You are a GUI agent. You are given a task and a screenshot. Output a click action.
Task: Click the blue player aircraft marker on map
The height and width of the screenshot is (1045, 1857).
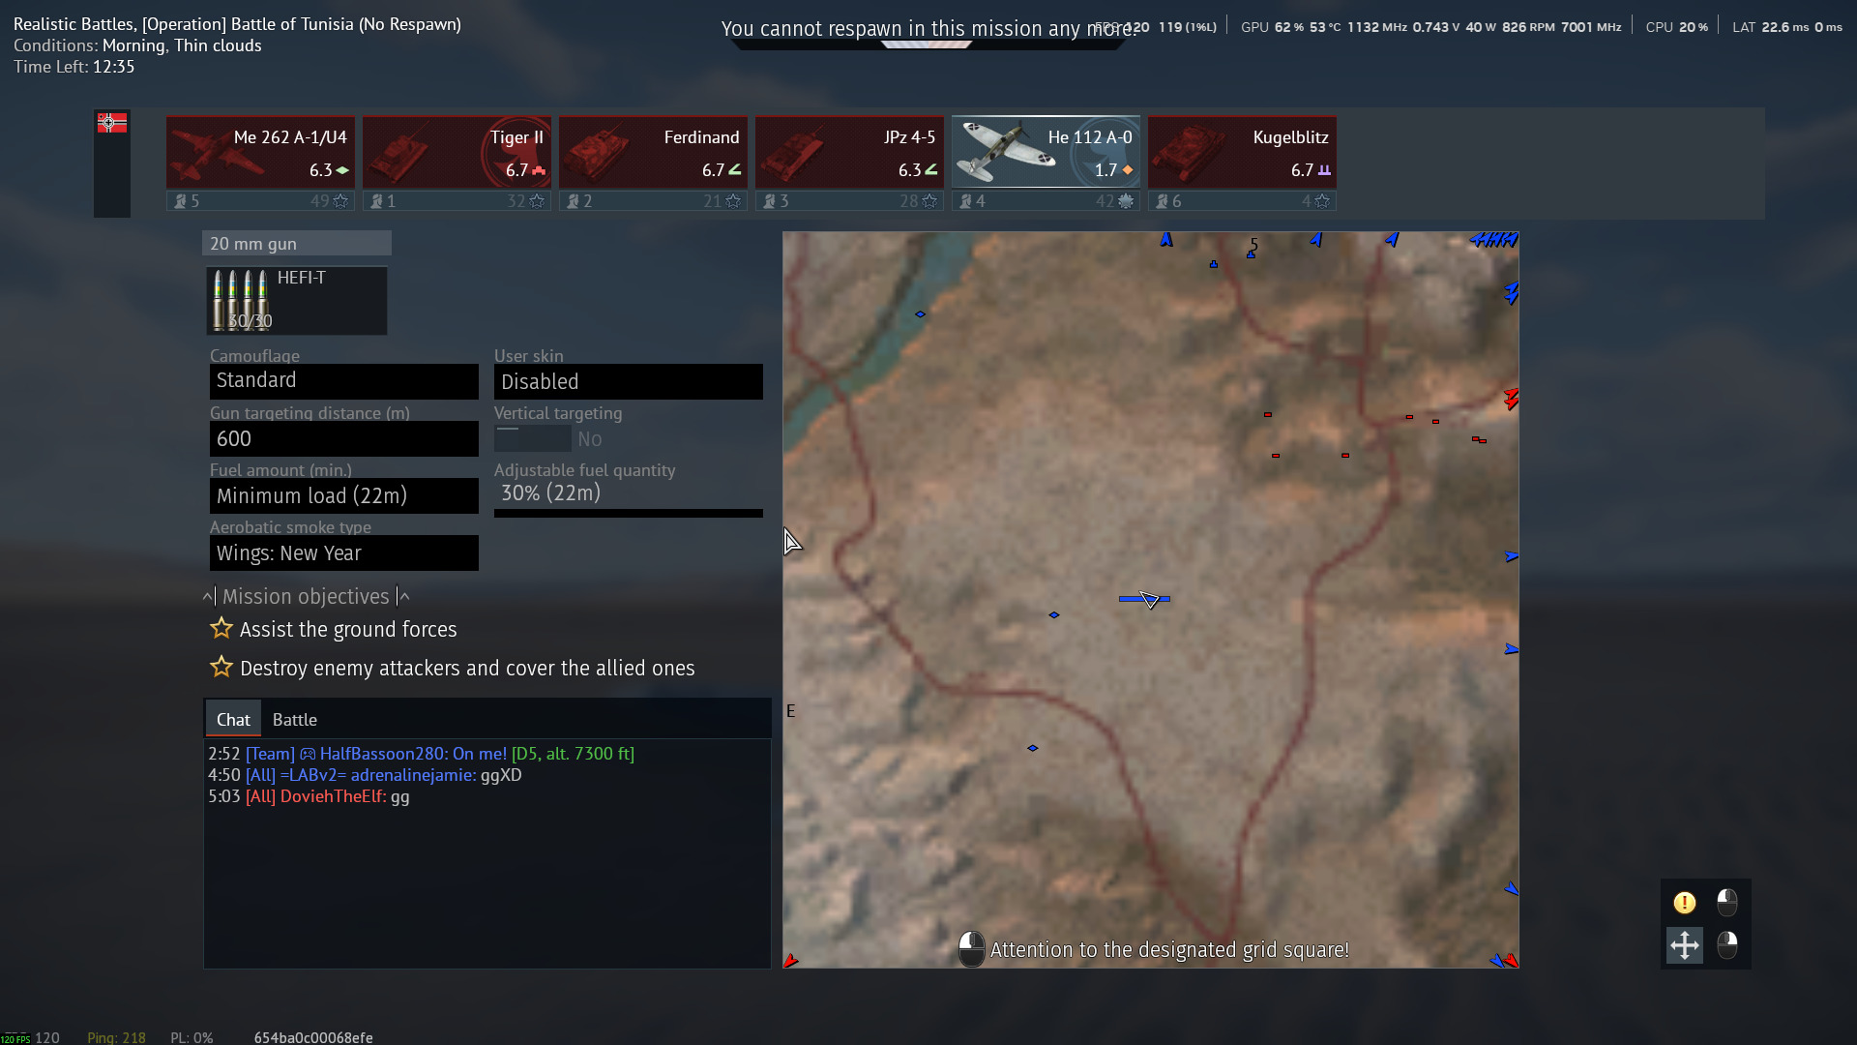pos(1147,600)
